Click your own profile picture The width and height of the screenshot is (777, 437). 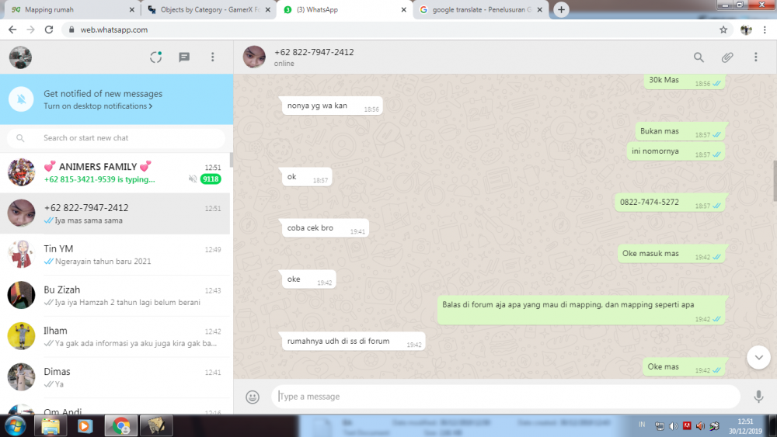(x=20, y=57)
